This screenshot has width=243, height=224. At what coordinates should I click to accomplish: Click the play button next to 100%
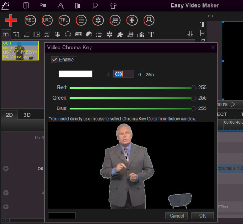point(233,104)
